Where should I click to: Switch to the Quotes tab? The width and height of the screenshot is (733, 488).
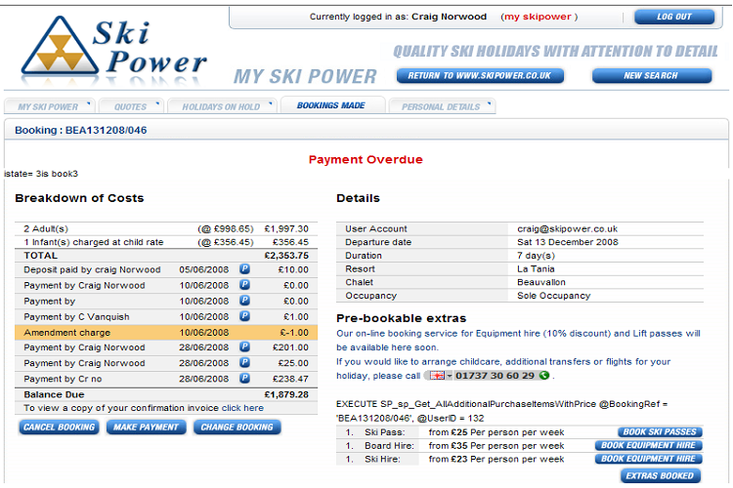[130, 107]
